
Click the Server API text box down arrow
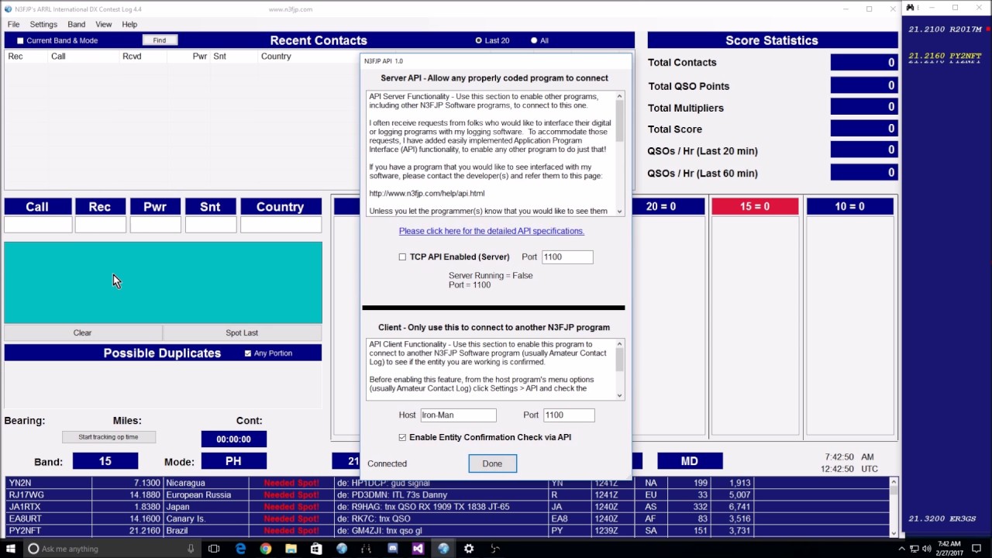[x=619, y=211]
